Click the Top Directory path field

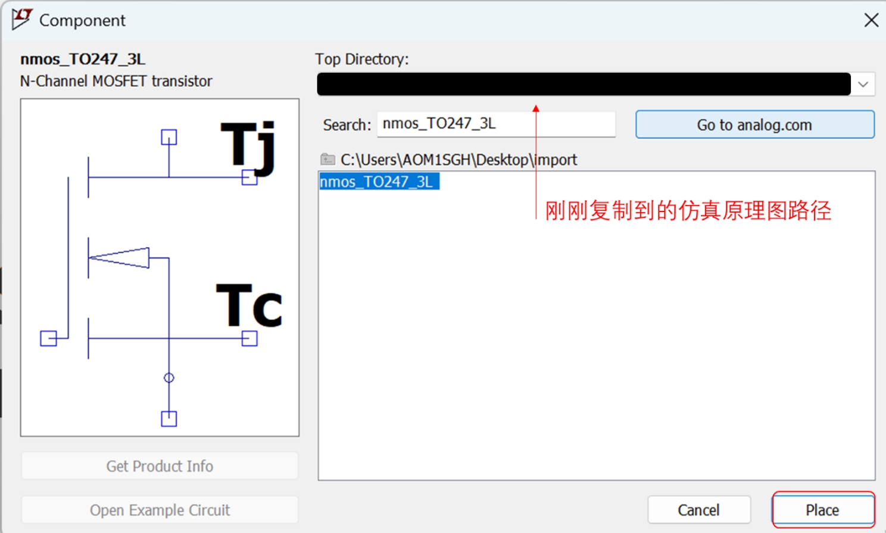[x=584, y=85]
